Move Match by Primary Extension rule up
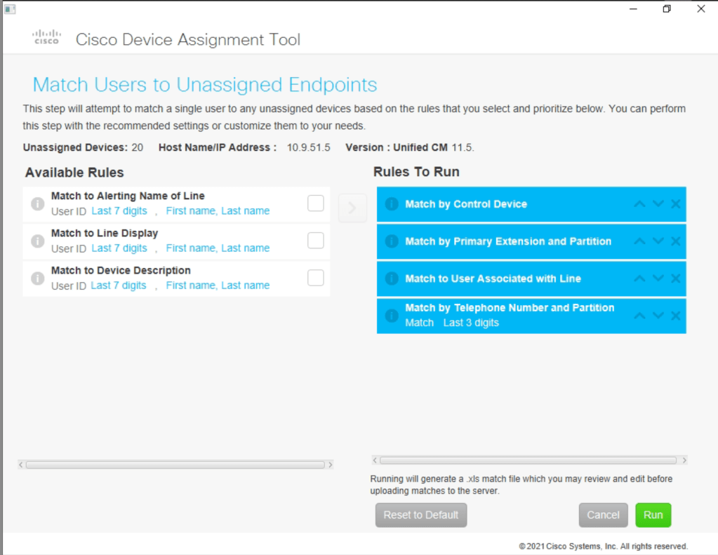This screenshot has height=555, width=718. click(639, 241)
